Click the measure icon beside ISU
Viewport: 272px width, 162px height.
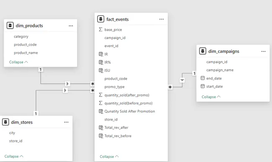pyautogui.click(x=101, y=71)
